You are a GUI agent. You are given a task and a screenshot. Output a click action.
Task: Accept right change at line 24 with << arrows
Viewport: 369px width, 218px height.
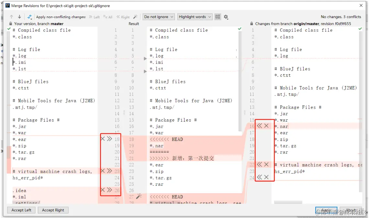click(x=259, y=177)
